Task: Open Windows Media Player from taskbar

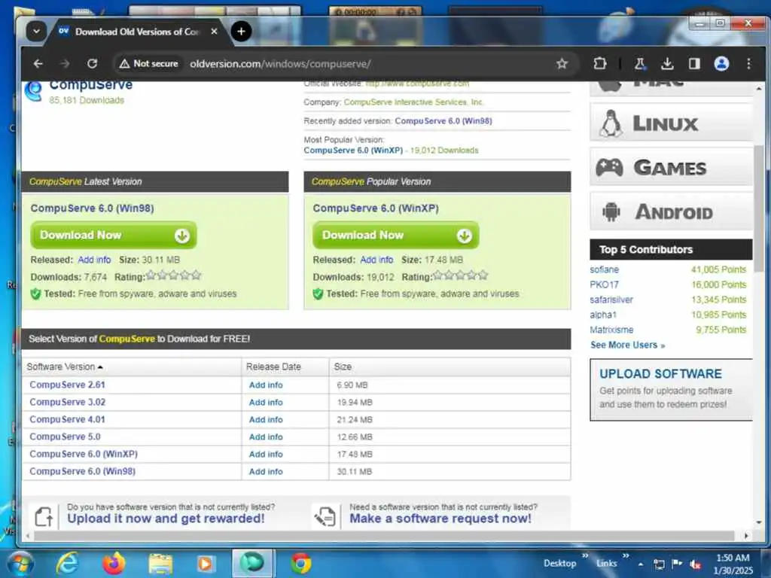Action: point(205,564)
